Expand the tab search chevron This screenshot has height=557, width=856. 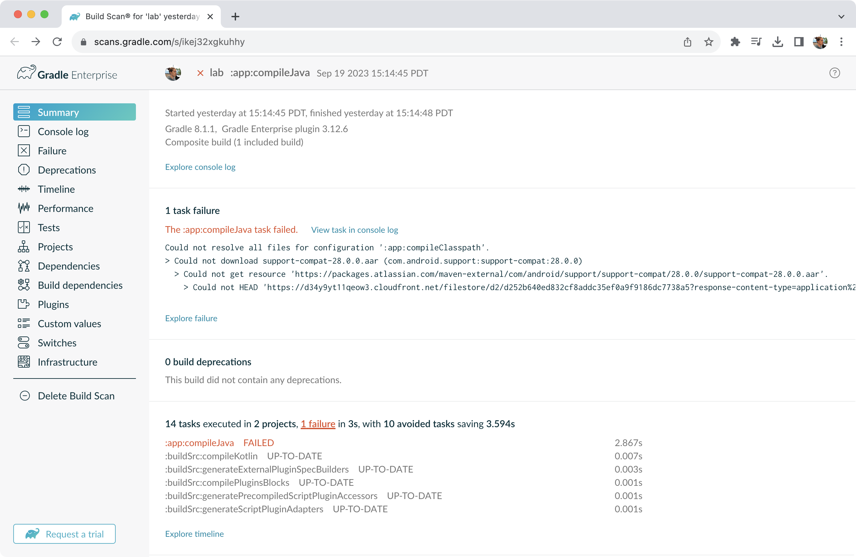click(841, 17)
